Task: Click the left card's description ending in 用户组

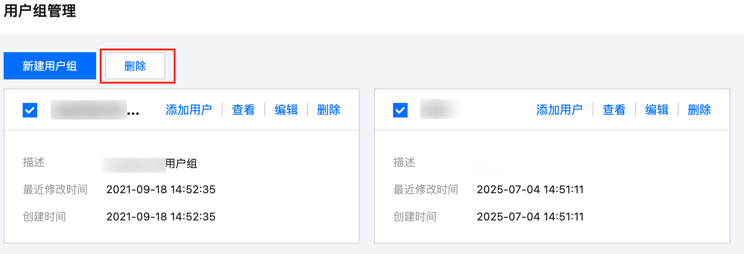Action: coord(150,164)
